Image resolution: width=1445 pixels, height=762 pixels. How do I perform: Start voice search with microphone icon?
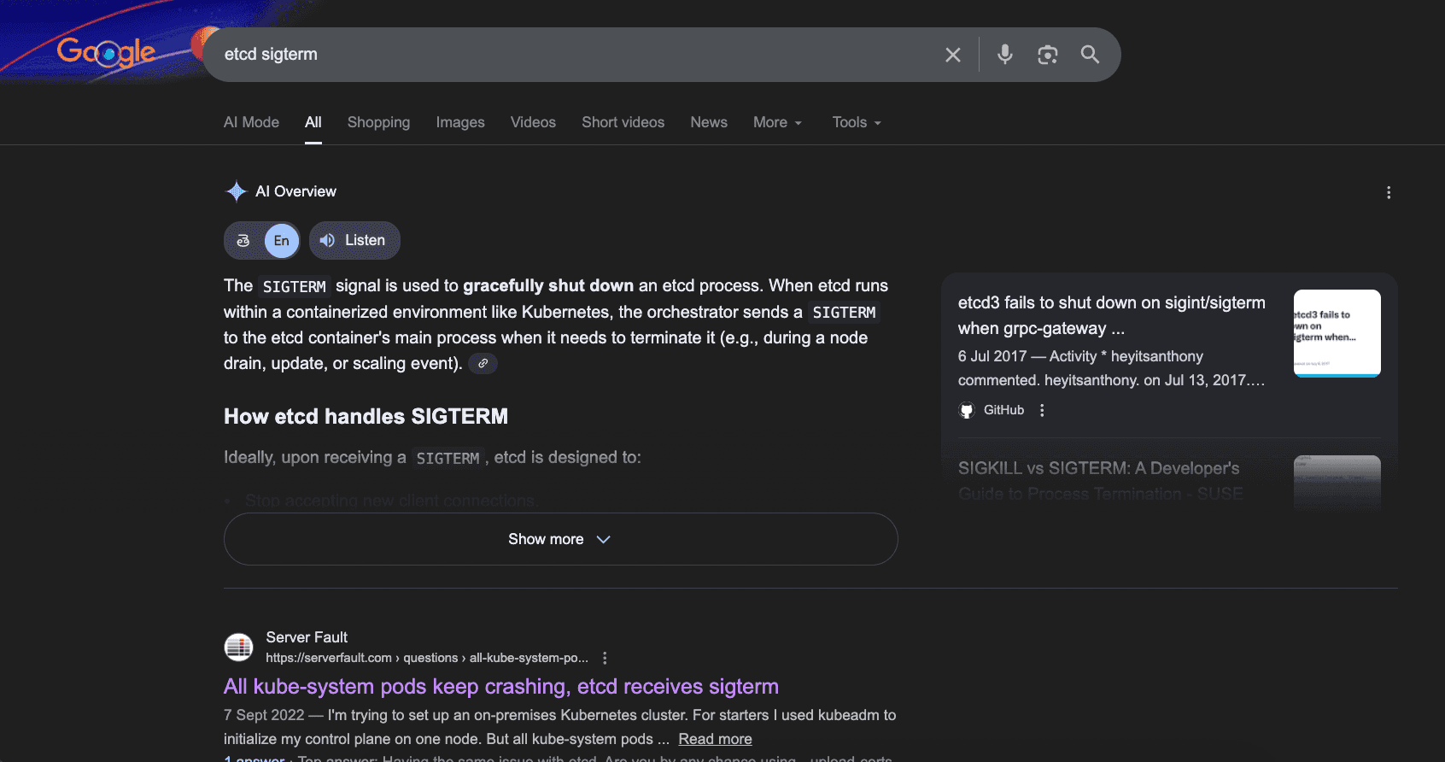(x=1005, y=55)
